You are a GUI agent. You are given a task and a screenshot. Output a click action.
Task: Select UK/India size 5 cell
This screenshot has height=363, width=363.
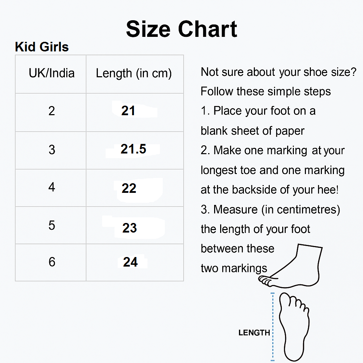51,225
